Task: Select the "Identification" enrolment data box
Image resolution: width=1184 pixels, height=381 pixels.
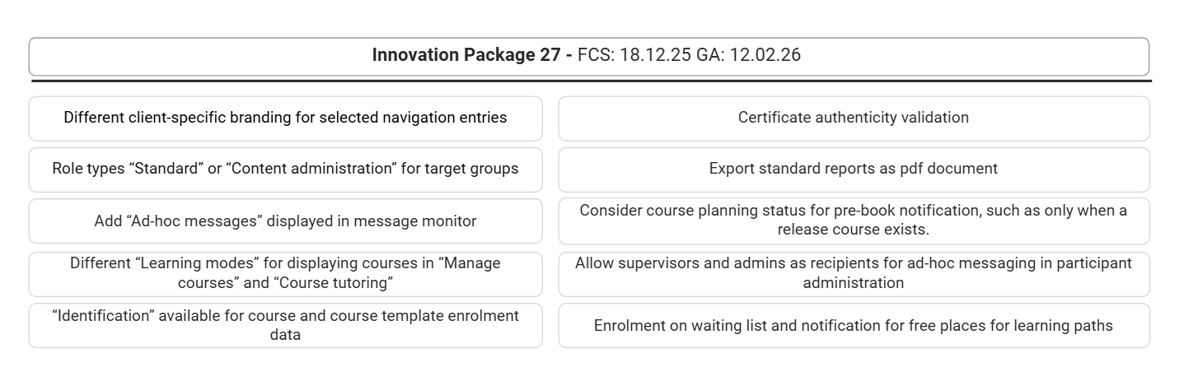Action: coord(285,325)
